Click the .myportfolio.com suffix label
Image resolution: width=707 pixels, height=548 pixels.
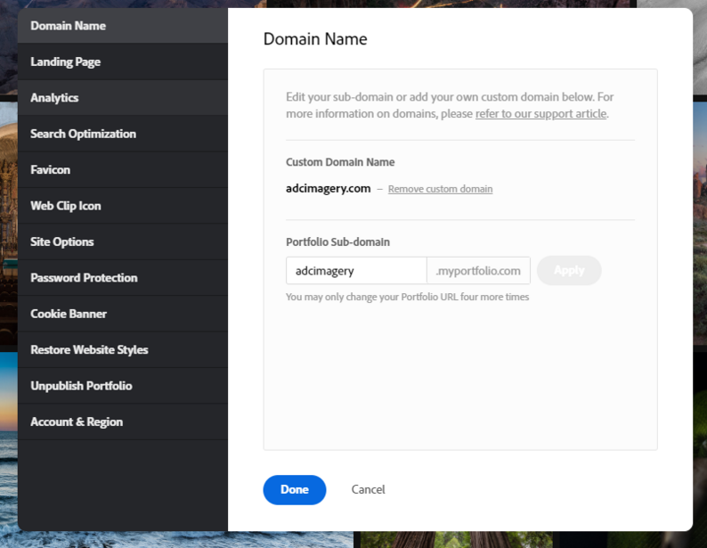[478, 271]
